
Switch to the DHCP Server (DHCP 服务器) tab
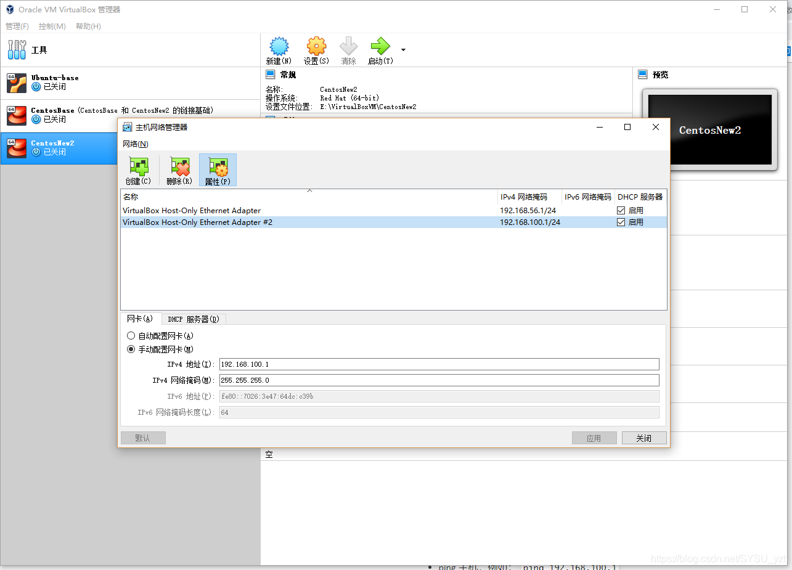(194, 319)
